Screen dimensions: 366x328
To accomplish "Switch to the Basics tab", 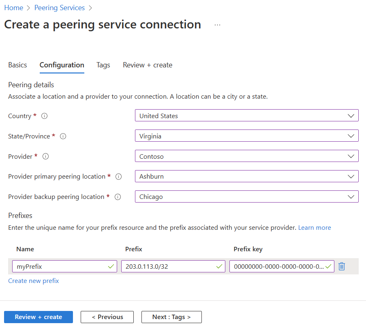I will (17, 65).
